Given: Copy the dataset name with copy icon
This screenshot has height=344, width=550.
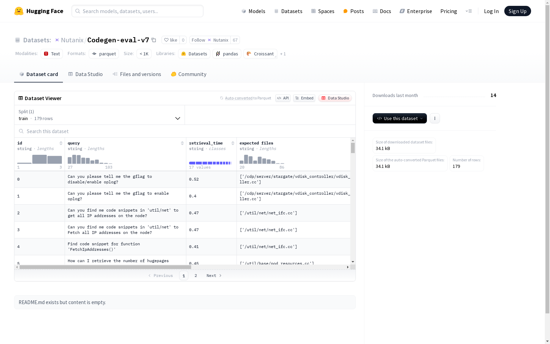Looking at the screenshot, I should (x=154, y=40).
